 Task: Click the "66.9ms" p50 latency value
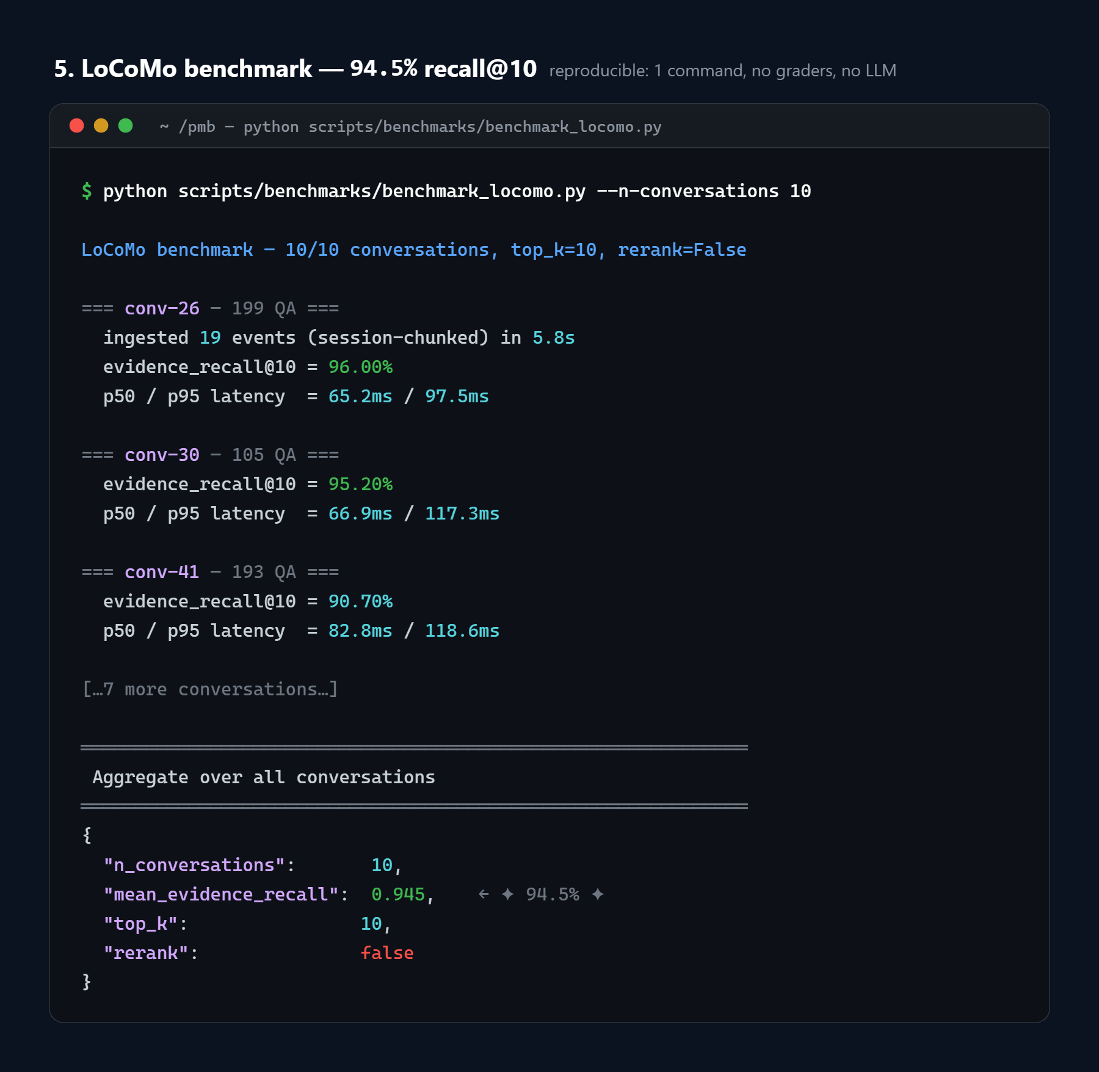(x=360, y=513)
